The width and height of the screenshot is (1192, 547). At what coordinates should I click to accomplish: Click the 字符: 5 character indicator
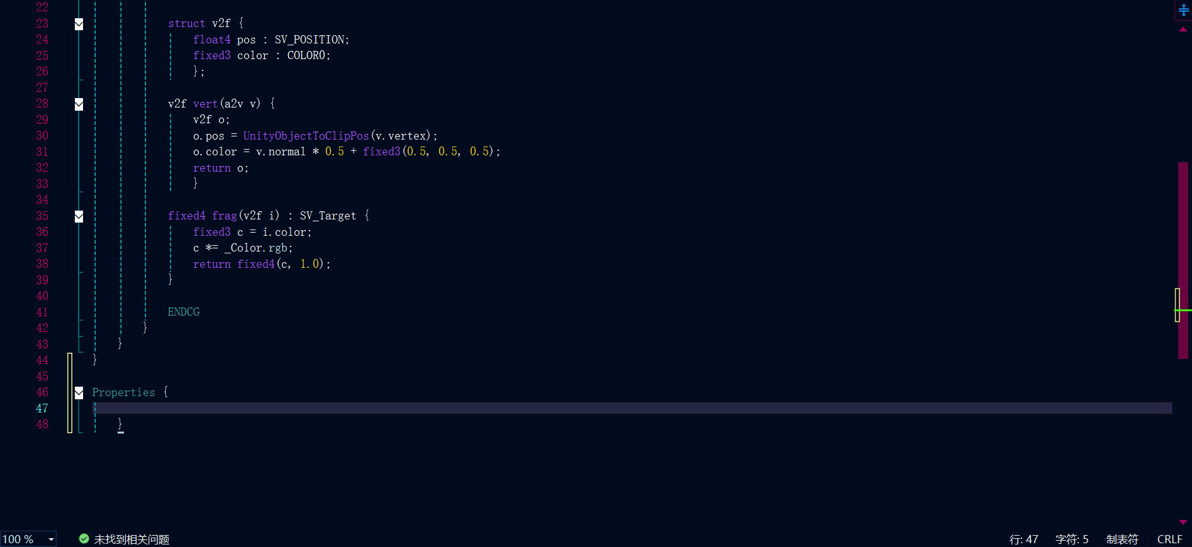[1072, 539]
